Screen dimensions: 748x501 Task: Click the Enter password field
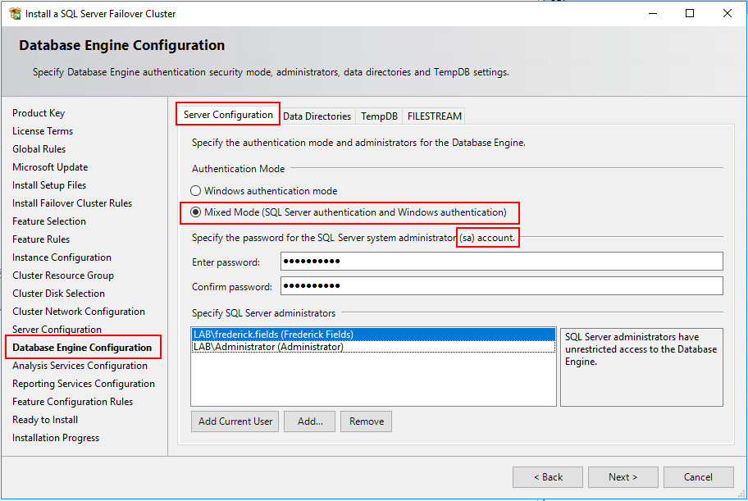(x=502, y=262)
